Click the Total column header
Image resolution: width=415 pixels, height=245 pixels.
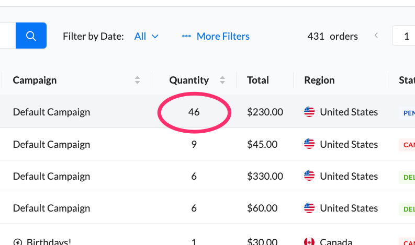pyautogui.click(x=258, y=80)
